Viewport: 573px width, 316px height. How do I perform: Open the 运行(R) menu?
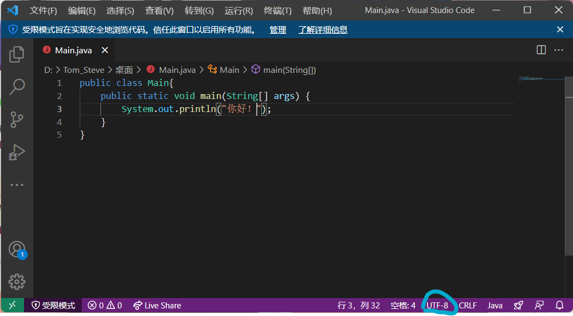tap(238, 10)
